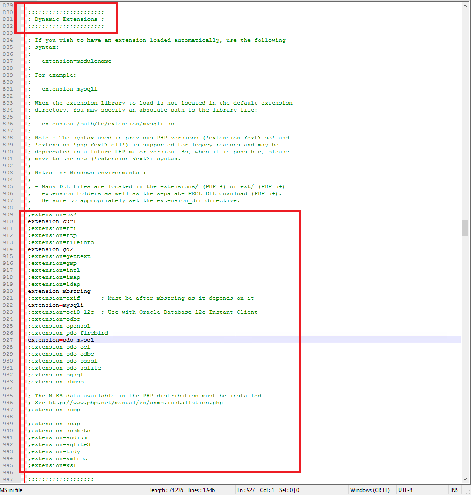Viewport: 471px width, 495px height.
Task: Click the line ';extension=odbc'
Action: [54, 319]
